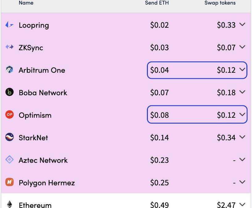Image resolution: width=252 pixels, height=208 pixels.
Task: Click the Boba Network logo icon
Action: [10, 92]
